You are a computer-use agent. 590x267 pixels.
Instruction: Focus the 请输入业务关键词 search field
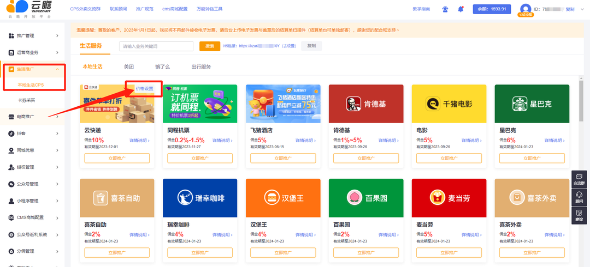tap(156, 46)
